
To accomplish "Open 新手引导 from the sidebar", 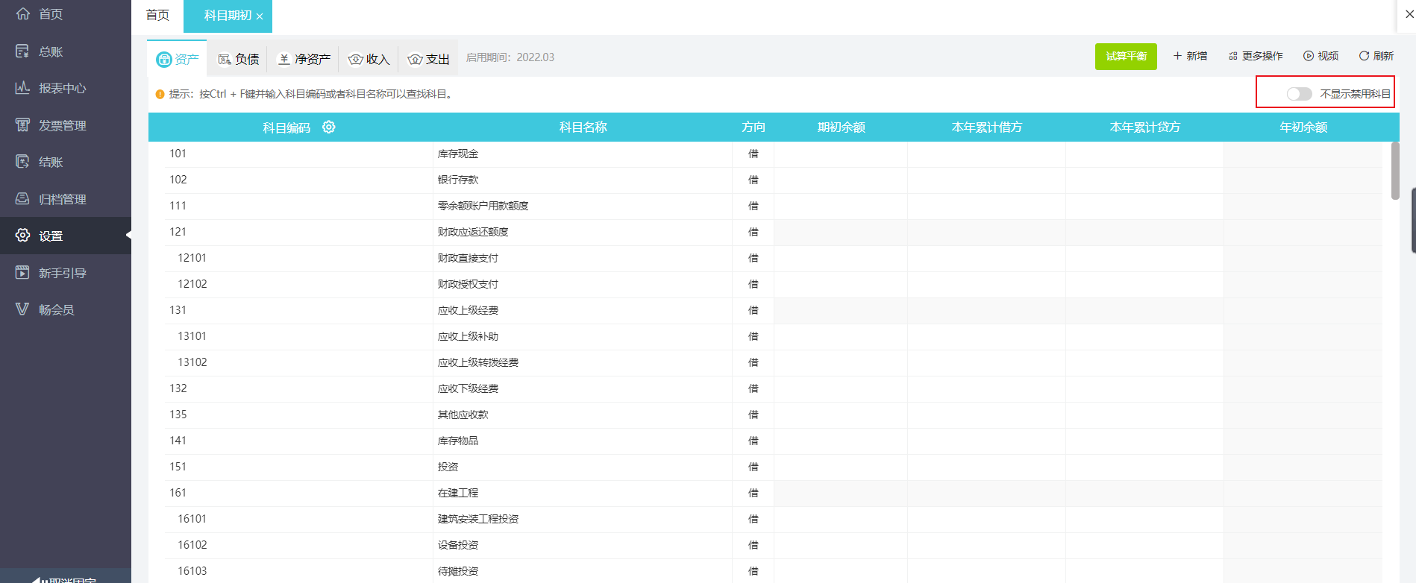I will click(62, 273).
